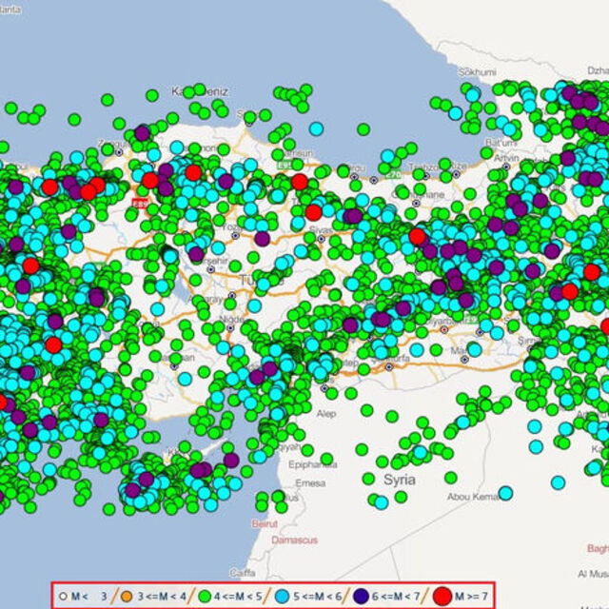Click the Sokhumi city label
This screenshot has height=609, width=609.
pos(477,72)
